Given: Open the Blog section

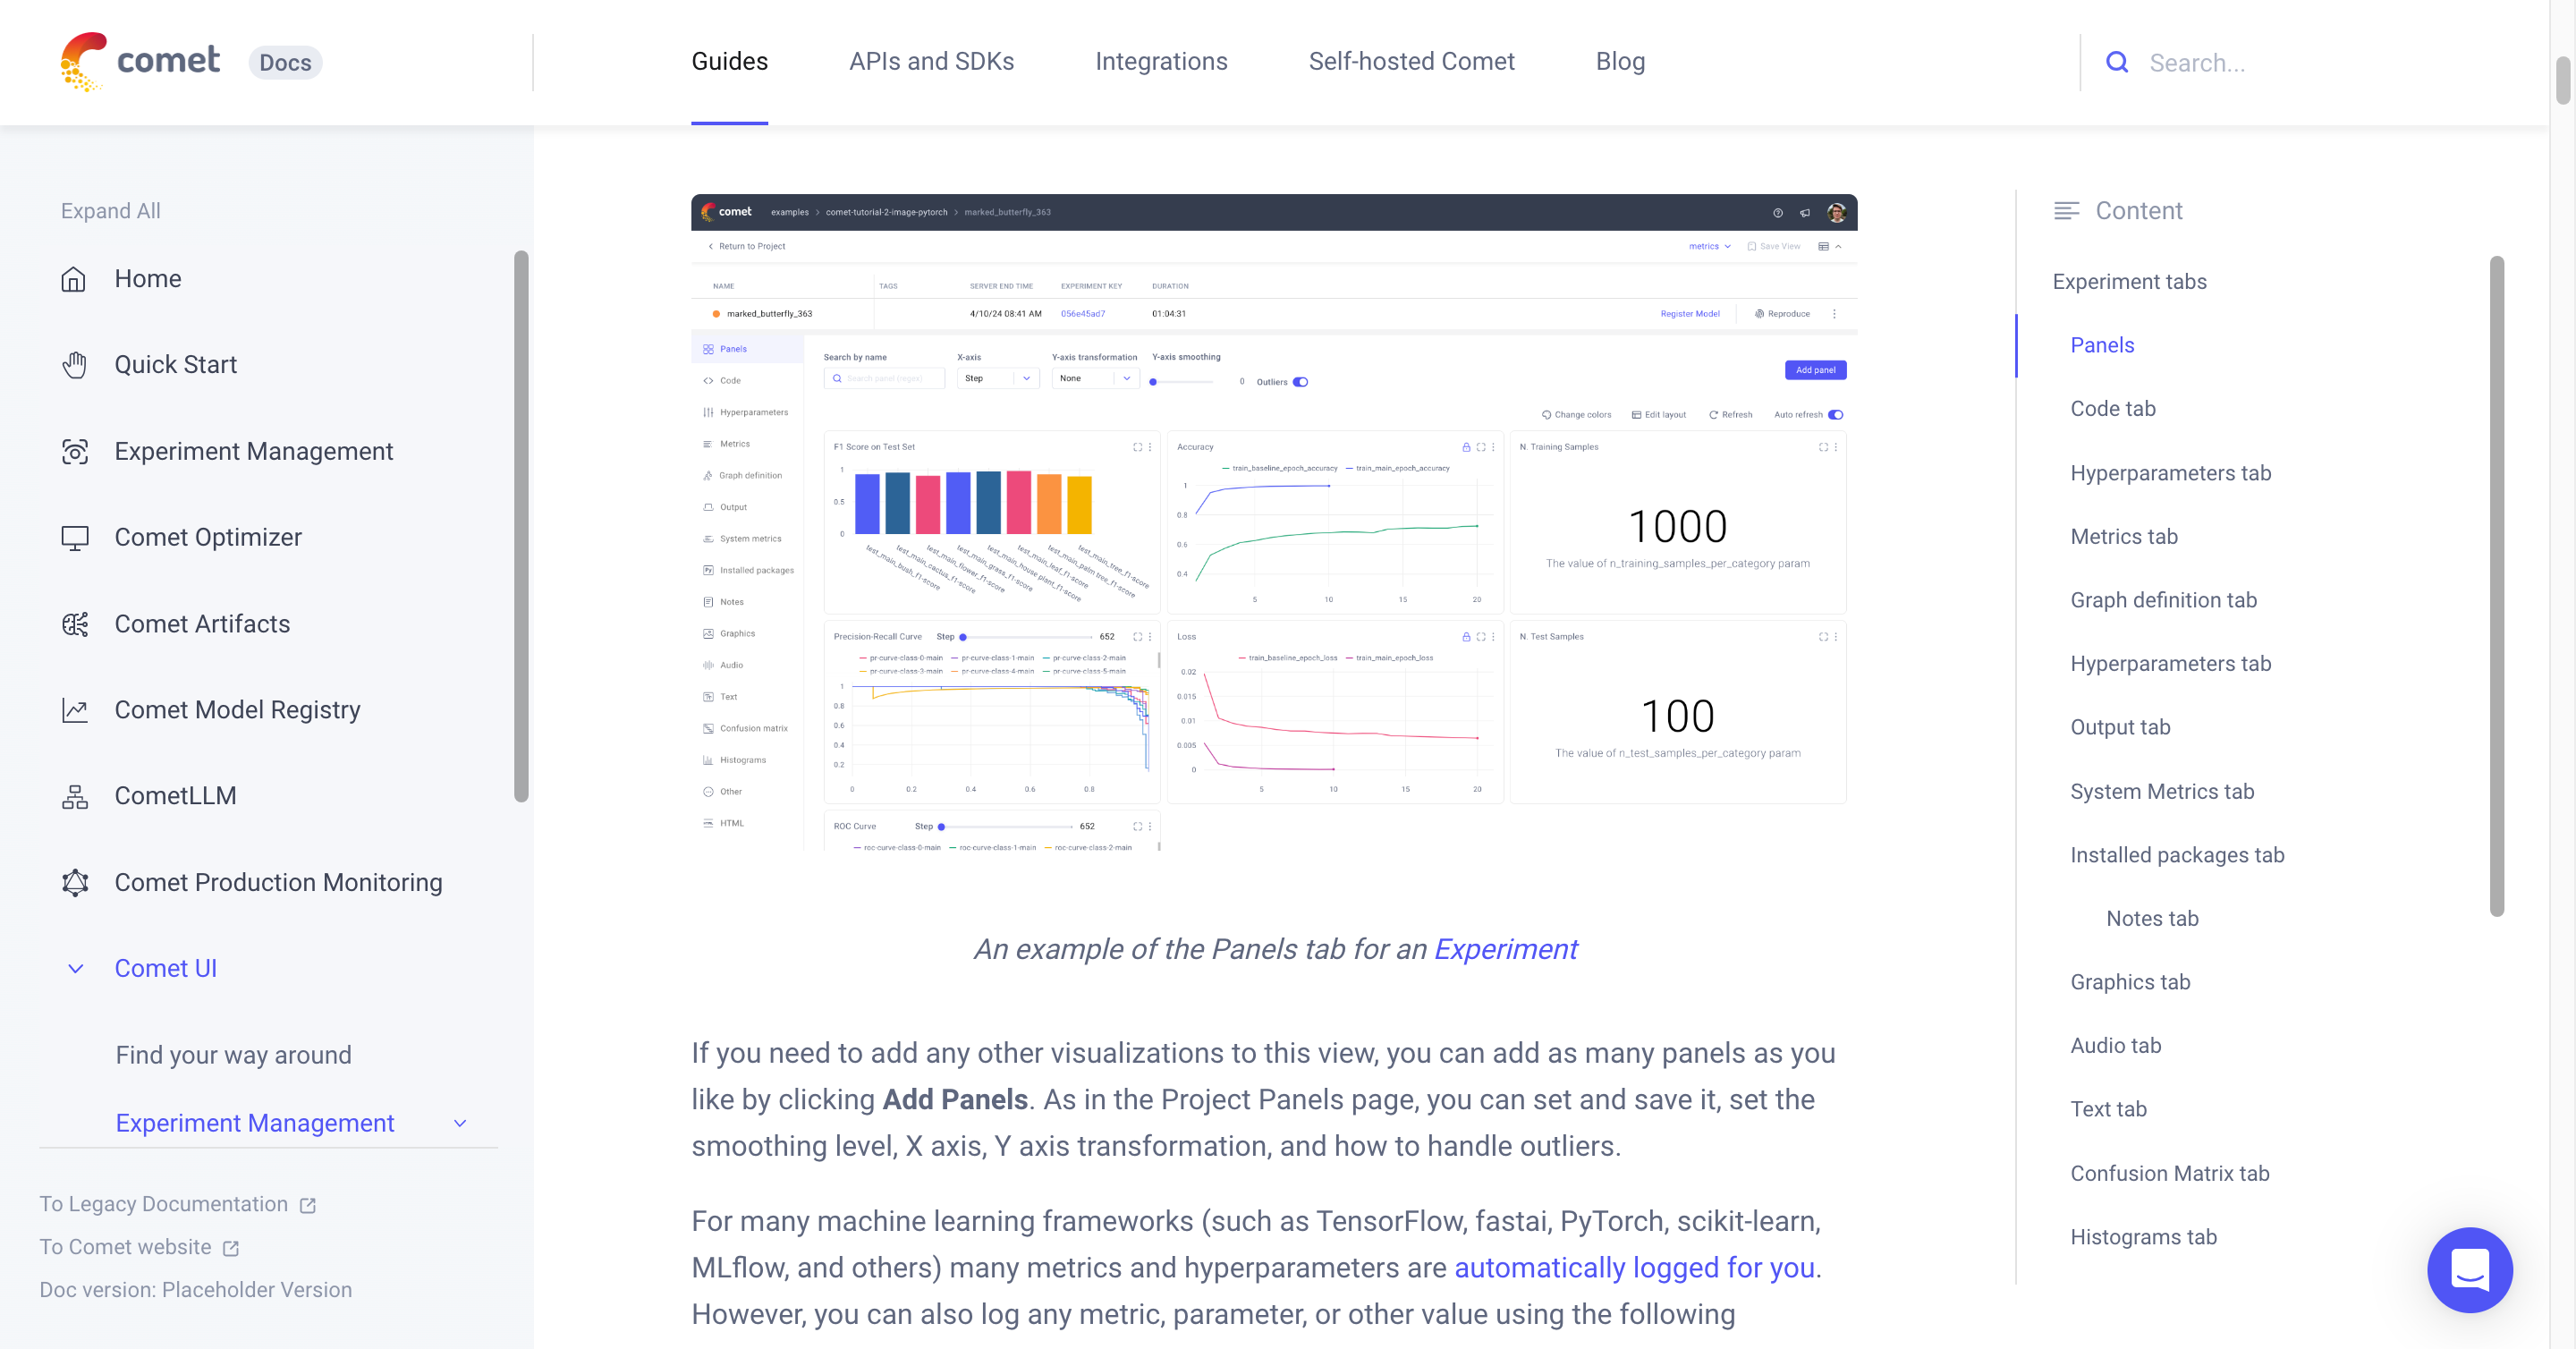Looking at the screenshot, I should (x=1619, y=61).
